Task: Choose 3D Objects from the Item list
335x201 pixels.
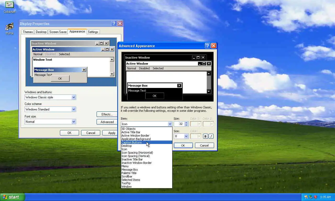Action: coord(147,129)
